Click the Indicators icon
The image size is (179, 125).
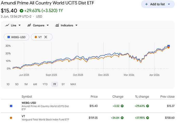(57, 25)
